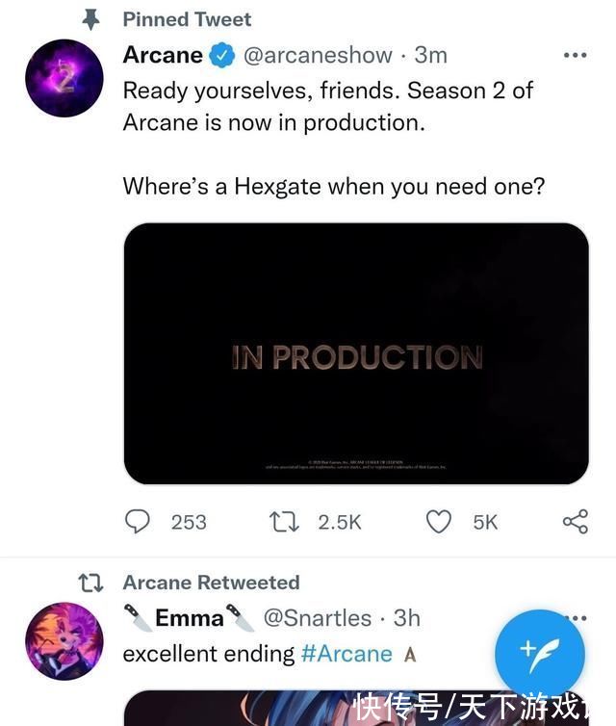Click the reply comment icon

click(x=139, y=521)
